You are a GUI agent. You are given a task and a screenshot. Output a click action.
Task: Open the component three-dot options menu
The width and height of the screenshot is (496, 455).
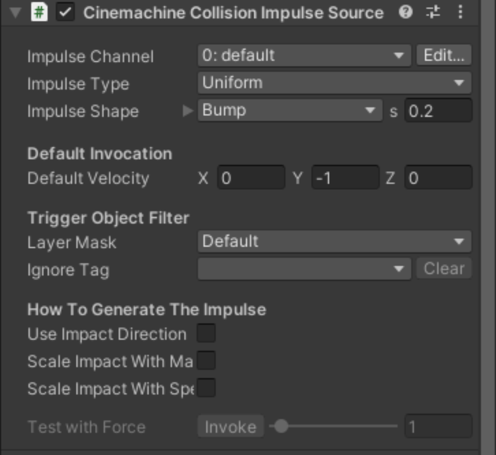(460, 13)
